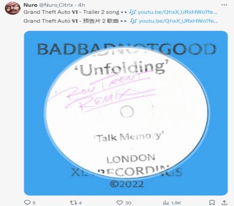The height and width of the screenshot is (206, 234).
Task: Click the like count 30
Action: [128, 203]
